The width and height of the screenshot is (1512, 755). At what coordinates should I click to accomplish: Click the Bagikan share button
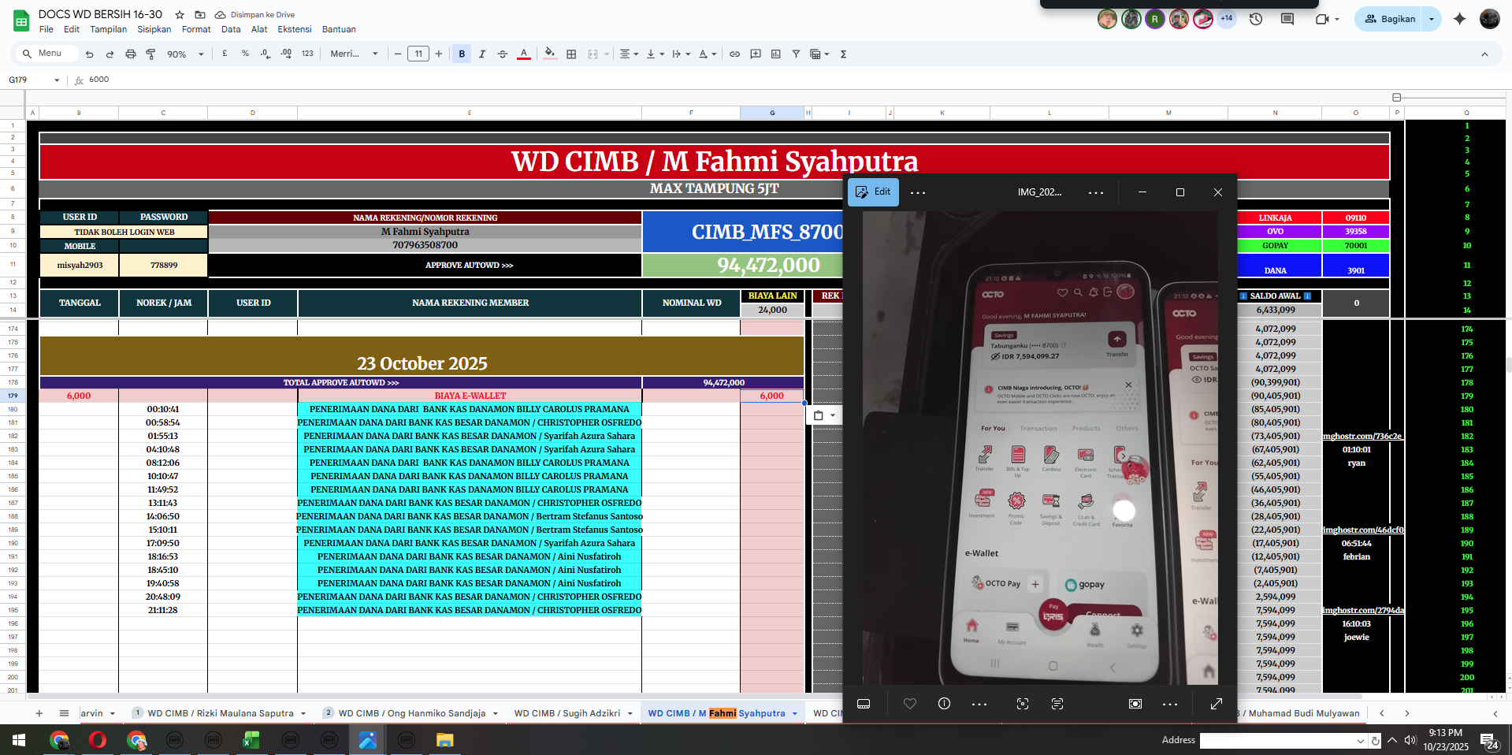(1390, 19)
